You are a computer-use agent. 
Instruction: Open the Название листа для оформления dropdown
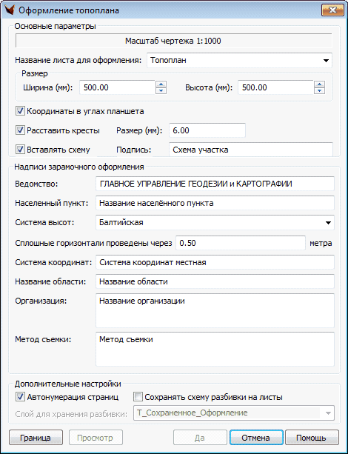pyautogui.click(x=239, y=61)
